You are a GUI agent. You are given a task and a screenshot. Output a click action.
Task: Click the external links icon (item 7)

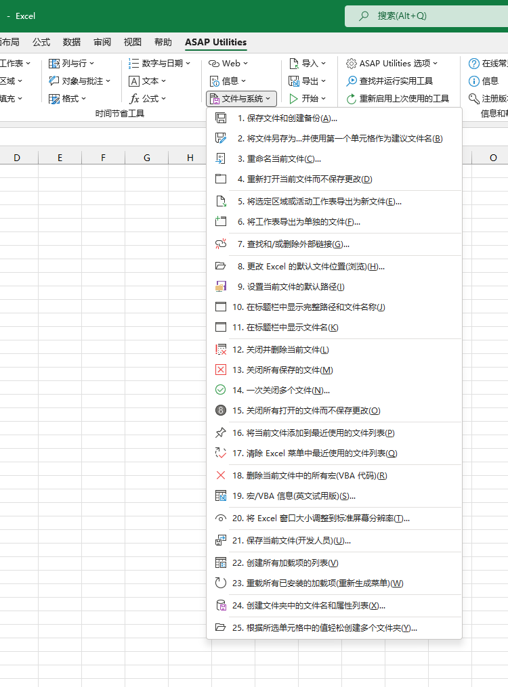click(221, 244)
